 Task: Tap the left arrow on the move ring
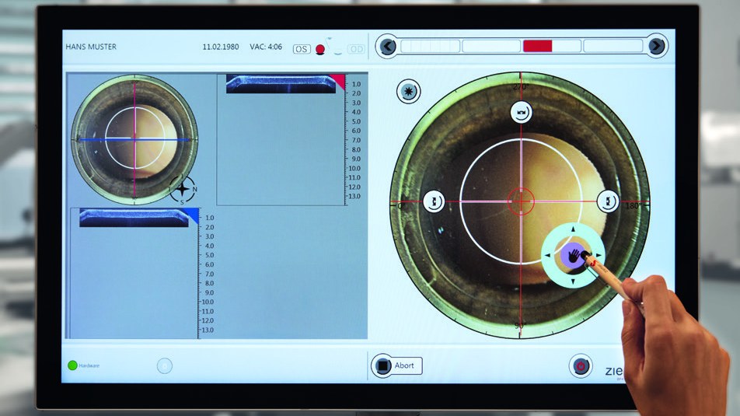tap(547, 256)
